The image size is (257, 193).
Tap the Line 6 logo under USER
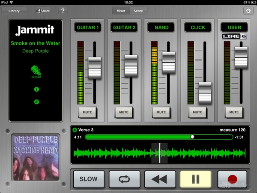(234, 36)
